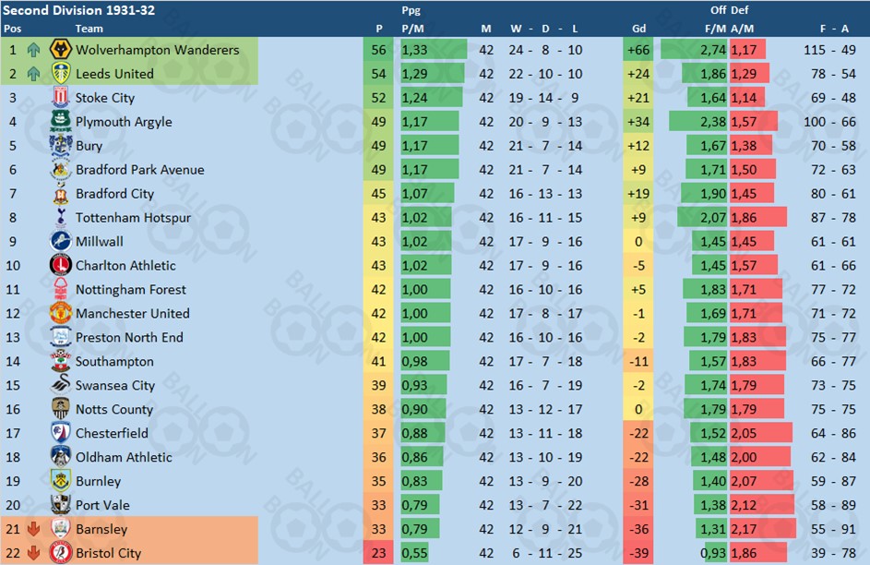Click the Swansea City swan badge
The image size is (870, 565).
[x=61, y=385]
